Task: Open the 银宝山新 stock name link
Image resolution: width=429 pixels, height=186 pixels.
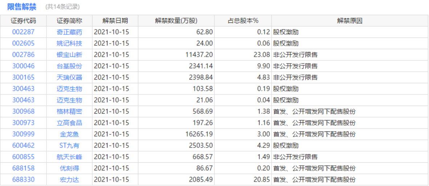Action: tap(69, 55)
